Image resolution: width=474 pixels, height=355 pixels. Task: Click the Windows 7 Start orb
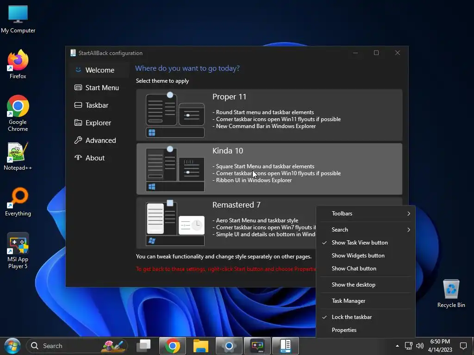pos(12,346)
